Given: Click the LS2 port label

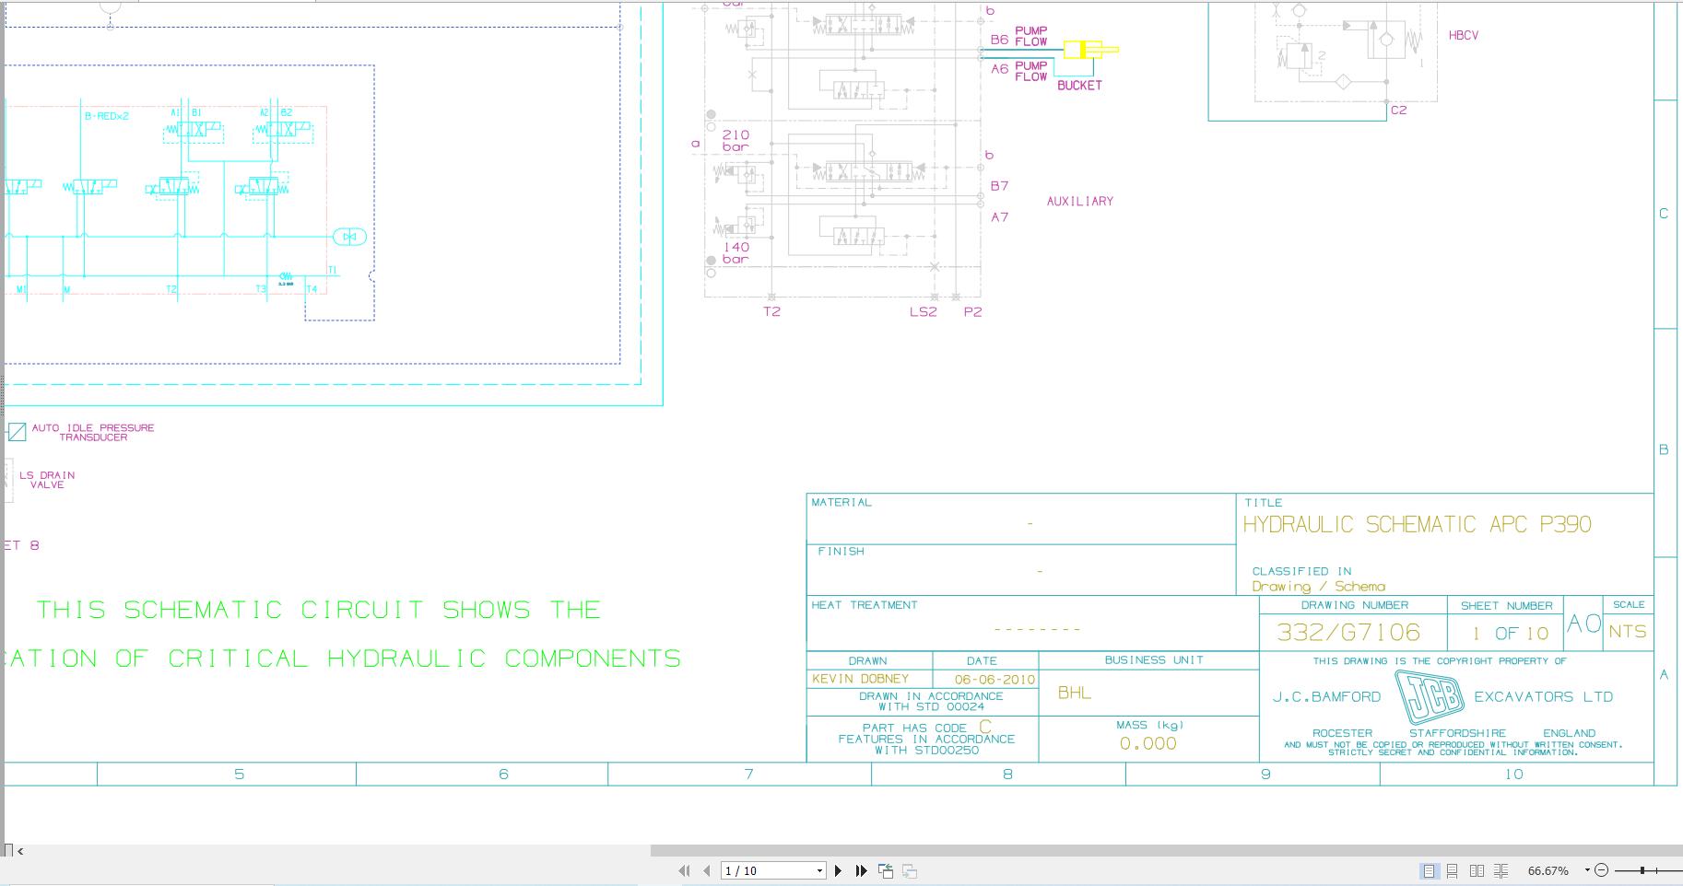Looking at the screenshot, I should point(923,312).
